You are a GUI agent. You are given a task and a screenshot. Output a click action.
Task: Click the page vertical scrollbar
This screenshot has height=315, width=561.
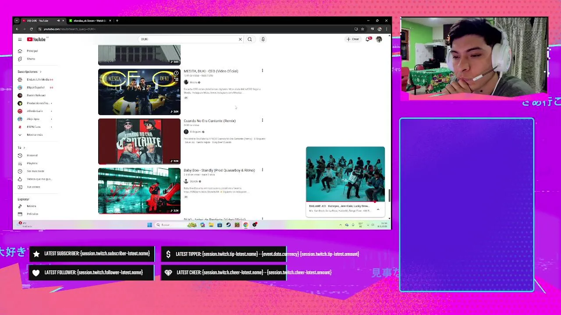pos(390,196)
